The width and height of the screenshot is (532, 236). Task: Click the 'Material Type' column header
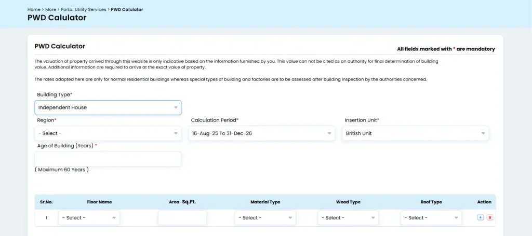coord(265,202)
